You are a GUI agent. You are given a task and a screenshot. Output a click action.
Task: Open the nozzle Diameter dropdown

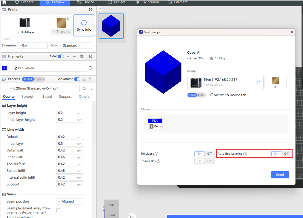pyautogui.click(x=32, y=45)
